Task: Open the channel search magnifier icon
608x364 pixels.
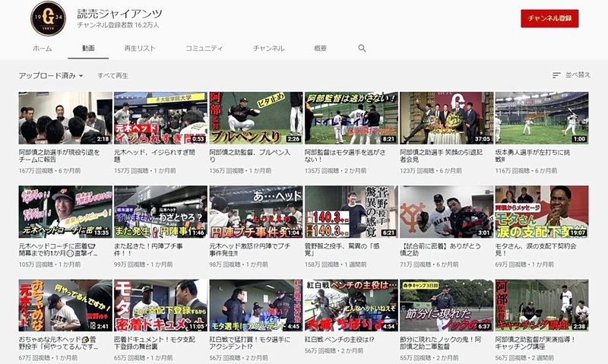Action: [362, 49]
